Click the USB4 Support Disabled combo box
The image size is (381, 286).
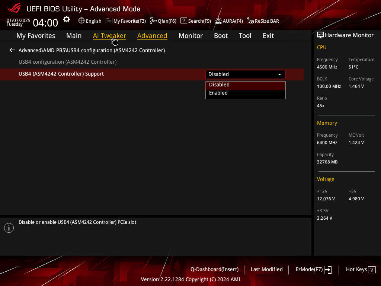coord(246,74)
